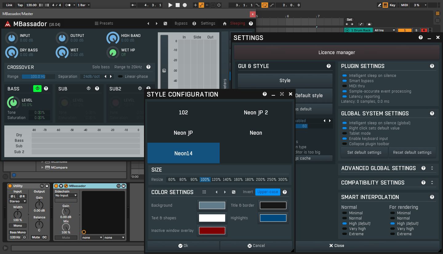Screen dimensions: 443x254
Task: Cancel the Style Configuration dialog
Action: pyautogui.click(x=256, y=246)
